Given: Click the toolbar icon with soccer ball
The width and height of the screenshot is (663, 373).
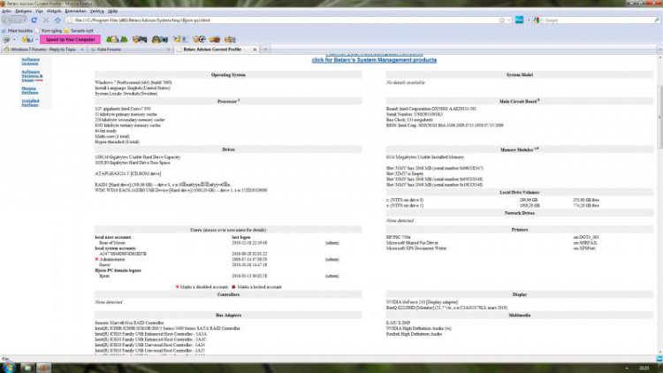Looking at the screenshot, I should click(199, 39).
